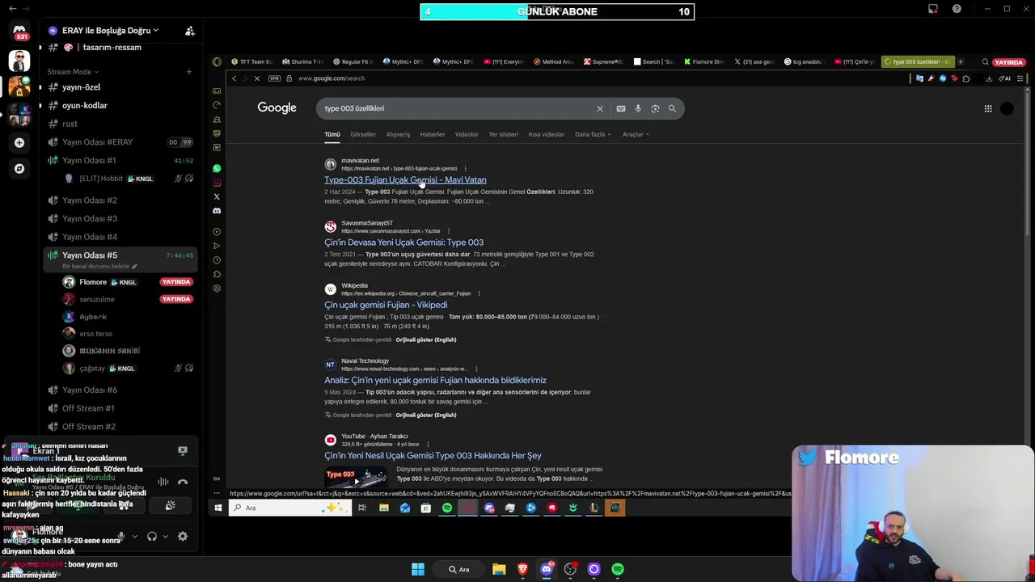Join voice channel Yayın Odası #3
The width and height of the screenshot is (1035, 582).
[x=89, y=218]
